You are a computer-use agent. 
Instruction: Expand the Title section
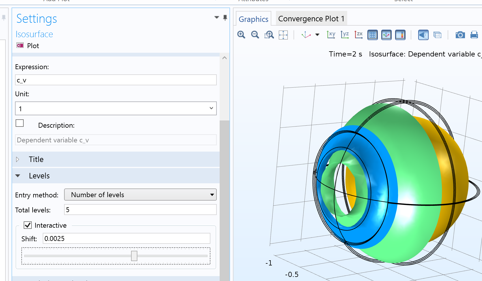[x=36, y=159]
